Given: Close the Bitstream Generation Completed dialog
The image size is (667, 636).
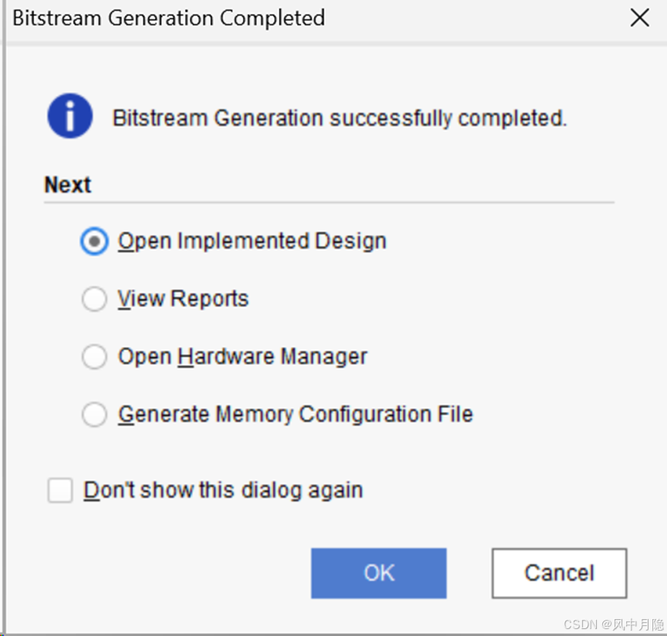Looking at the screenshot, I should (639, 18).
